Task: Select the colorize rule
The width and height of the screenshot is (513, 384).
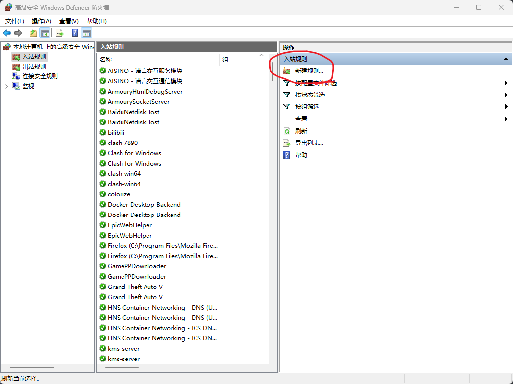Action: click(x=119, y=194)
